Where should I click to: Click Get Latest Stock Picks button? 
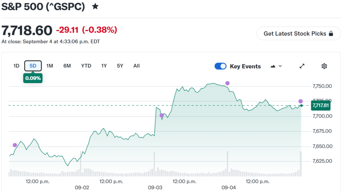coord(298,34)
